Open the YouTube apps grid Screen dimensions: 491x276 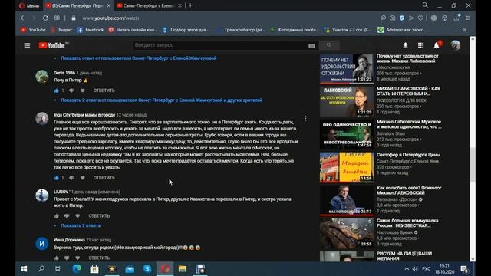click(x=421, y=45)
